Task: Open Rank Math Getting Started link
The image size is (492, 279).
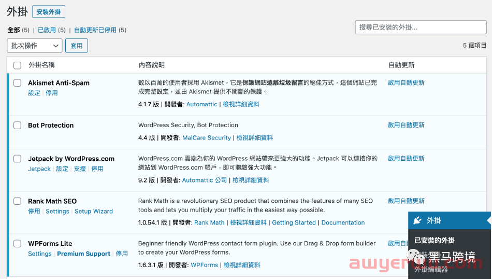Action: (x=294, y=222)
